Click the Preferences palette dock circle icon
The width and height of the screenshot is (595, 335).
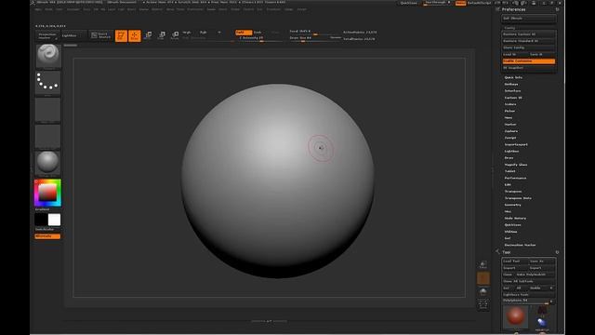click(x=557, y=9)
